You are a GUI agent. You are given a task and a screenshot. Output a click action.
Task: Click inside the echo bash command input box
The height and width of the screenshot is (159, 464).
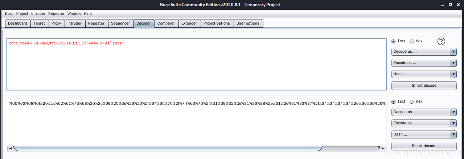coord(196,64)
